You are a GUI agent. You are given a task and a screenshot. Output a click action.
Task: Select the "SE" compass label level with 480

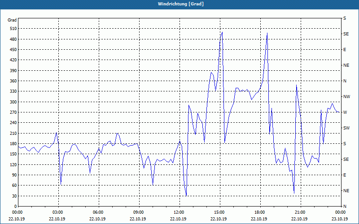pyautogui.click(x=346, y=34)
